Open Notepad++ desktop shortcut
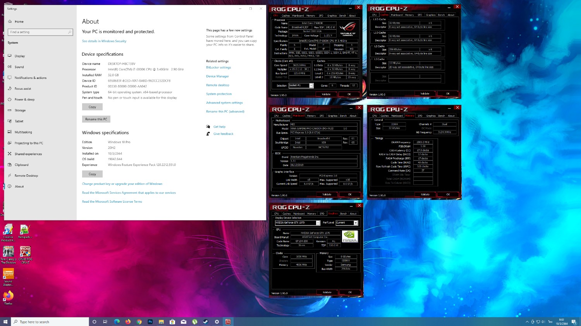The width and height of the screenshot is (581, 326). click(x=25, y=231)
